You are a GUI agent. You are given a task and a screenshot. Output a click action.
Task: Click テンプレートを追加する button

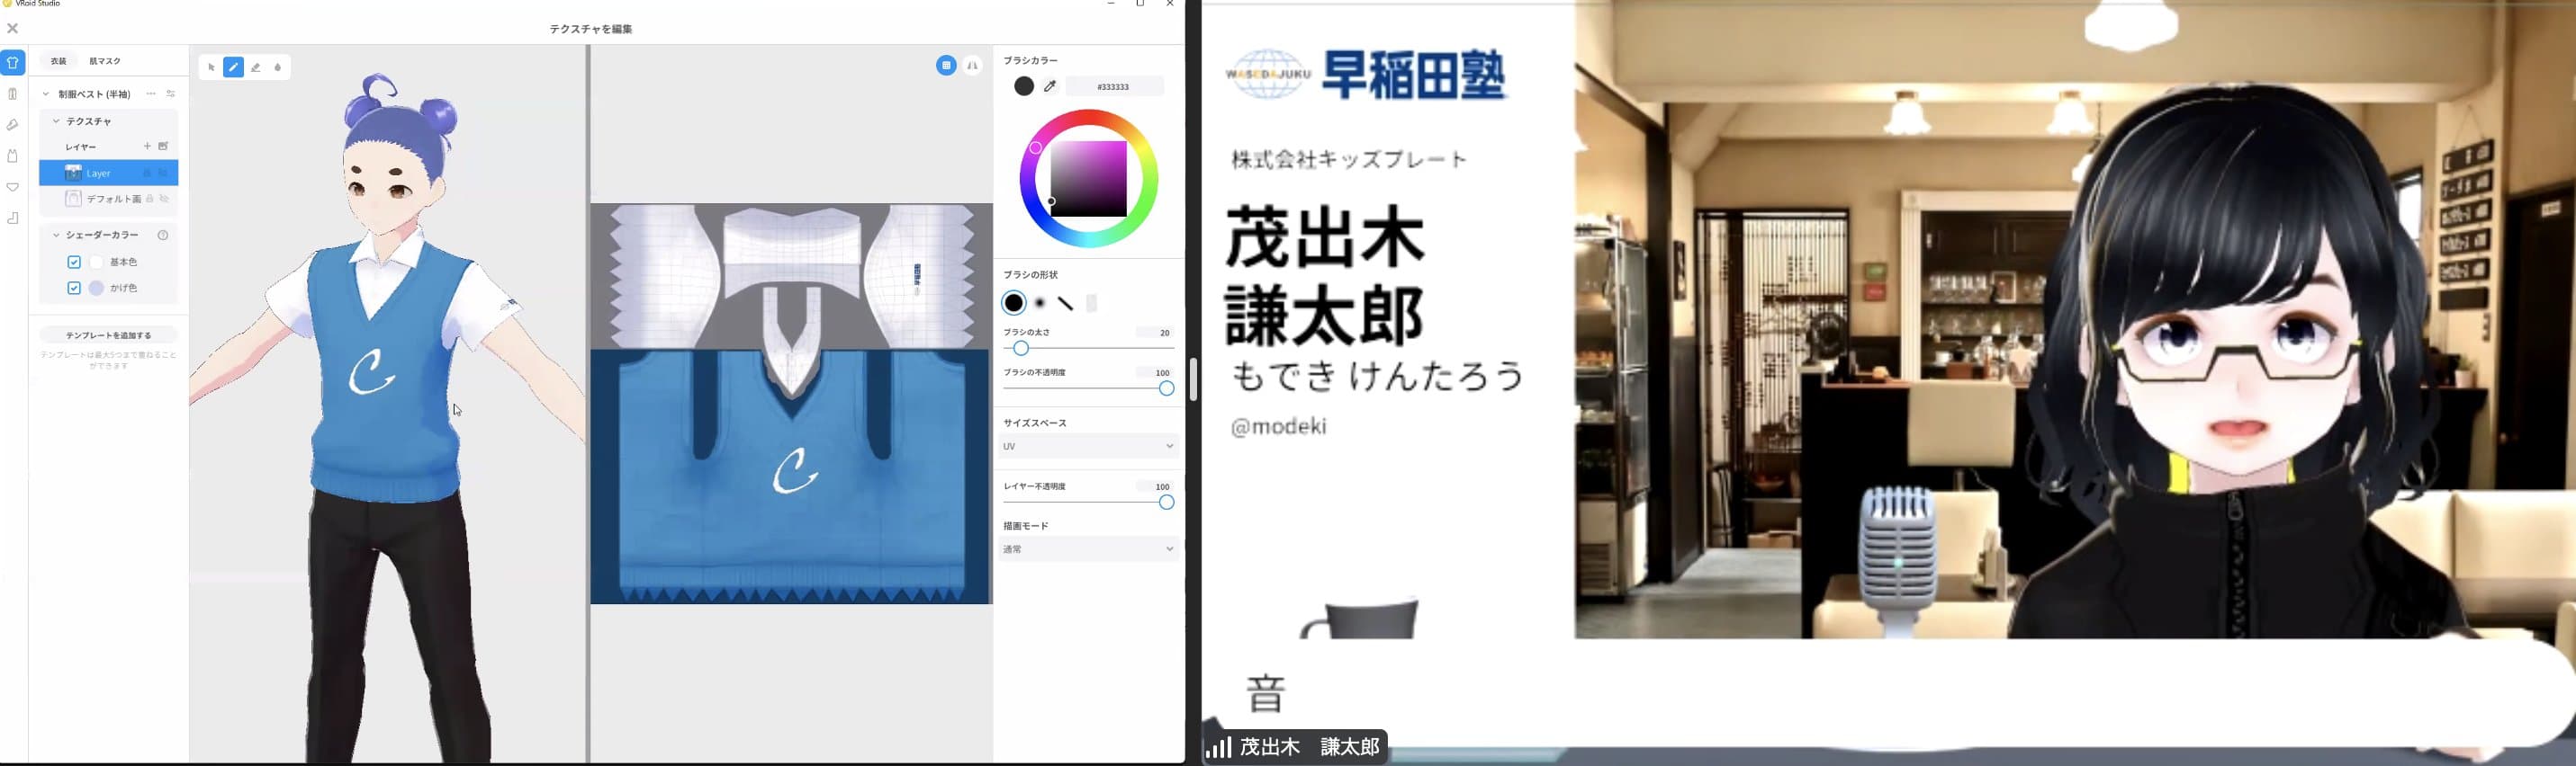[109, 335]
